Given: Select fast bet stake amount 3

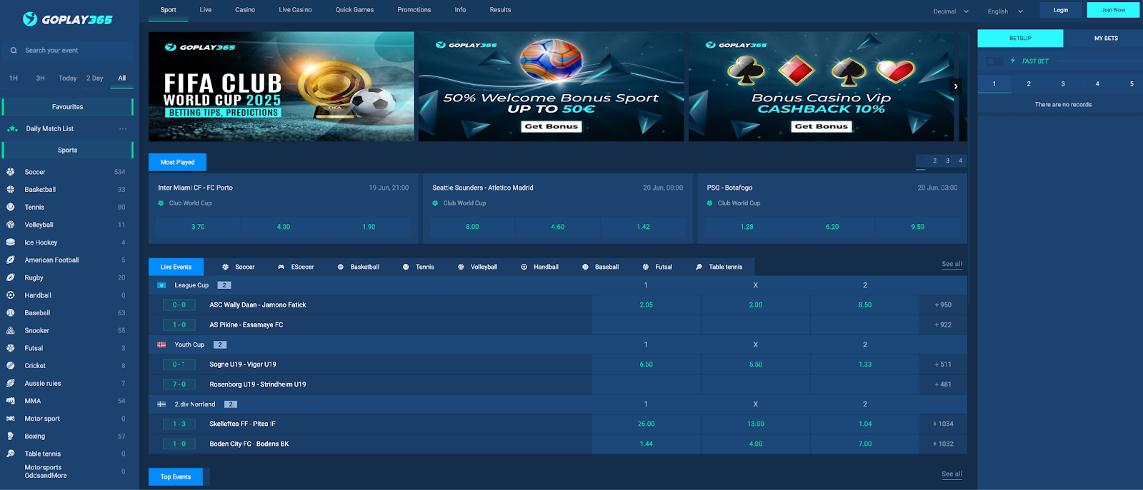Looking at the screenshot, I should 1063,84.
